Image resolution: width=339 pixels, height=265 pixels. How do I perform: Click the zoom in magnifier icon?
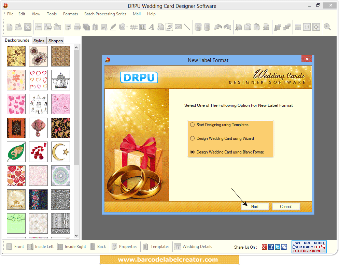pyautogui.click(x=327, y=27)
